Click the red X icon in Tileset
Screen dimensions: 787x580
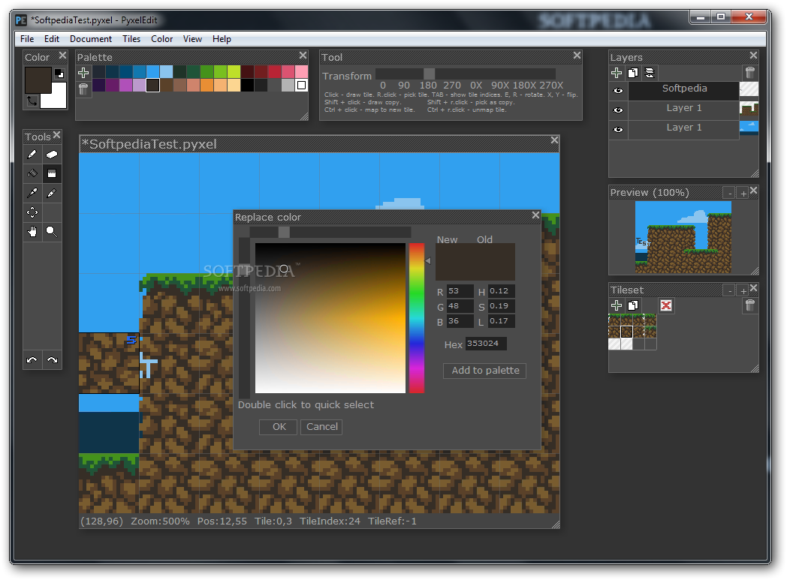click(666, 305)
